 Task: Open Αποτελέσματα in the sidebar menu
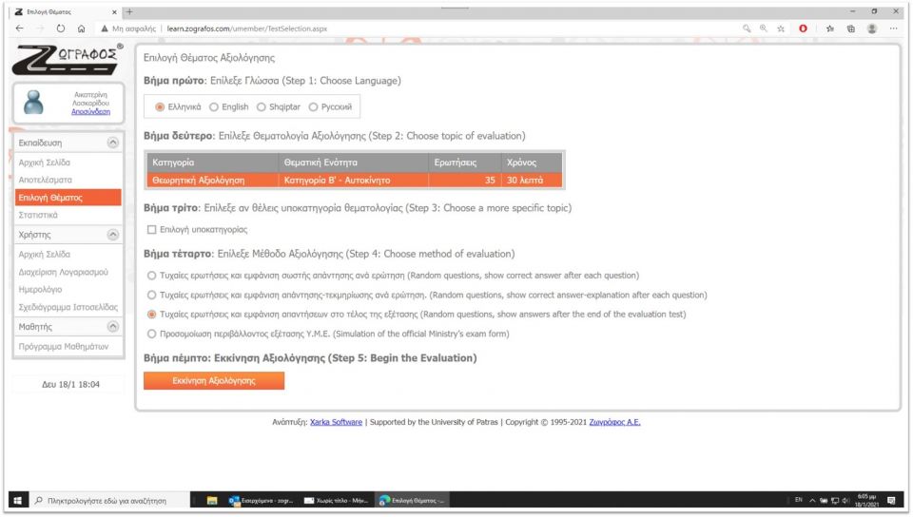point(46,180)
